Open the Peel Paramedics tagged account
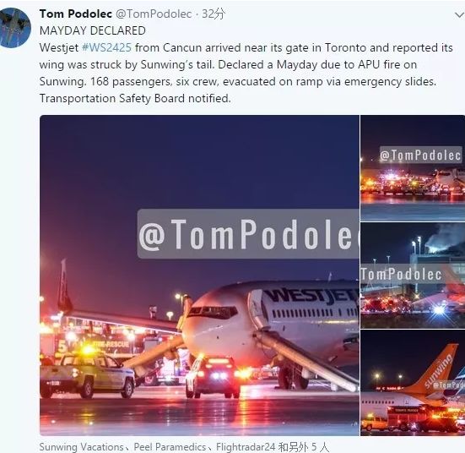Viewport: 465px width, 453px height. (170, 447)
